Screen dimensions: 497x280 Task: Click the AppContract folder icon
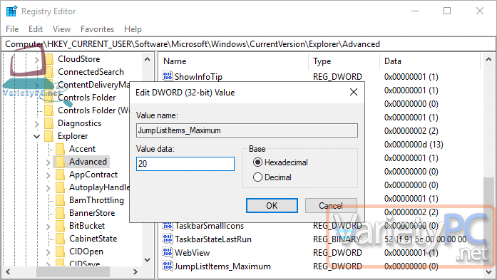click(60, 175)
